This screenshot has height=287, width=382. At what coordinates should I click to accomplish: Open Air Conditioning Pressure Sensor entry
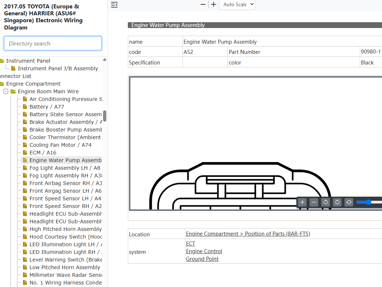click(66, 99)
